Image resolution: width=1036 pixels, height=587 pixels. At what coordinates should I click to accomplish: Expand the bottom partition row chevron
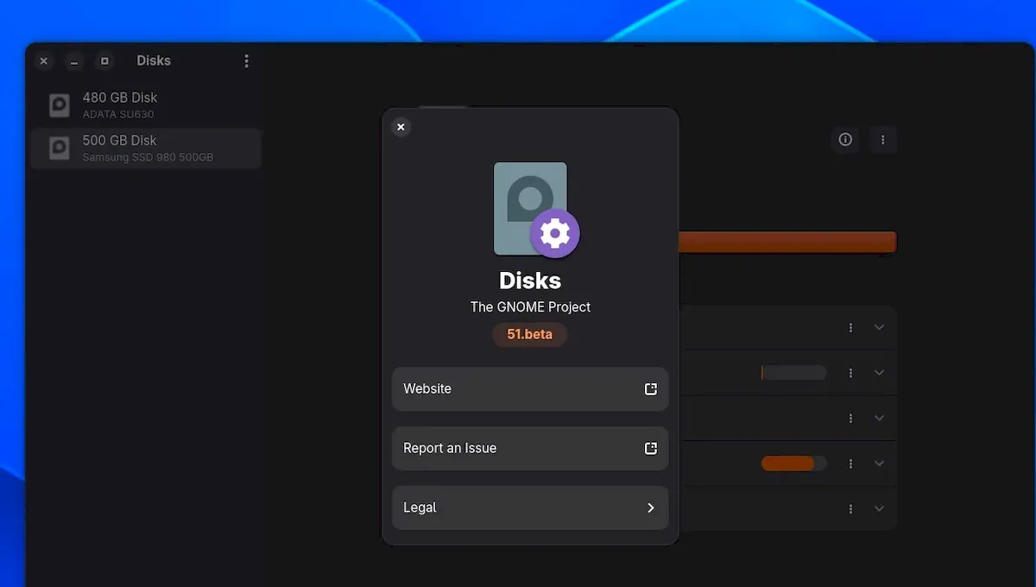[879, 509]
